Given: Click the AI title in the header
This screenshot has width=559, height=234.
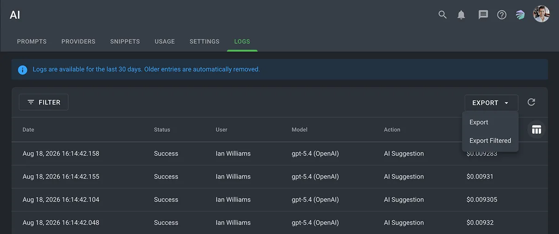Looking at the screenshot, I should [15, 15].
